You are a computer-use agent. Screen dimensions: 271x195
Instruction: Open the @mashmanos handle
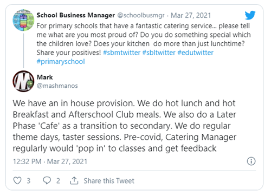(57, 86)
